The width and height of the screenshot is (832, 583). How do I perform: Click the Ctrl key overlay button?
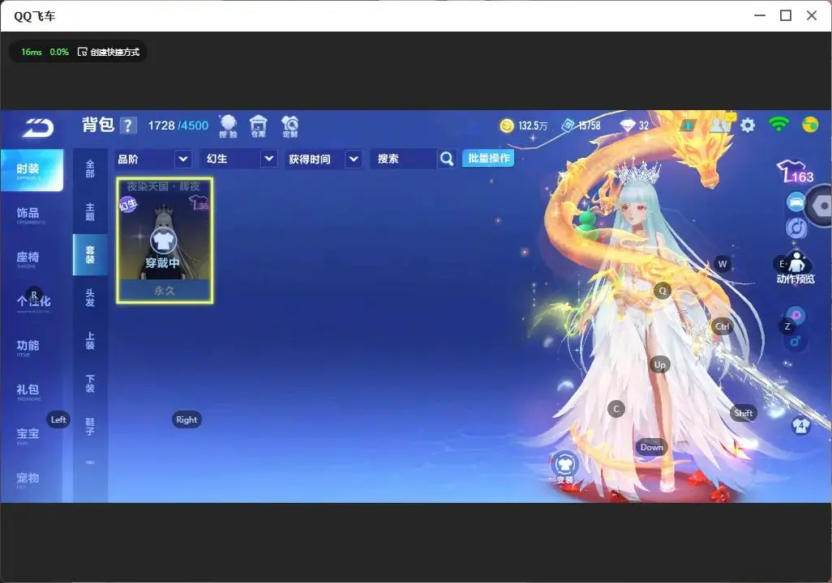click(x=723, y=326)
